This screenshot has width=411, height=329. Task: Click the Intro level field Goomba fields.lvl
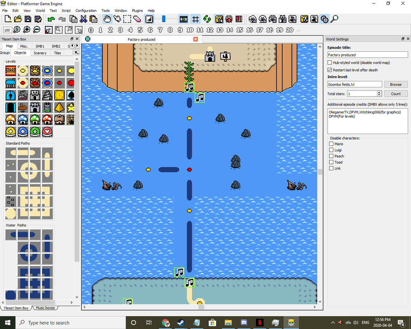pos(355,84)
